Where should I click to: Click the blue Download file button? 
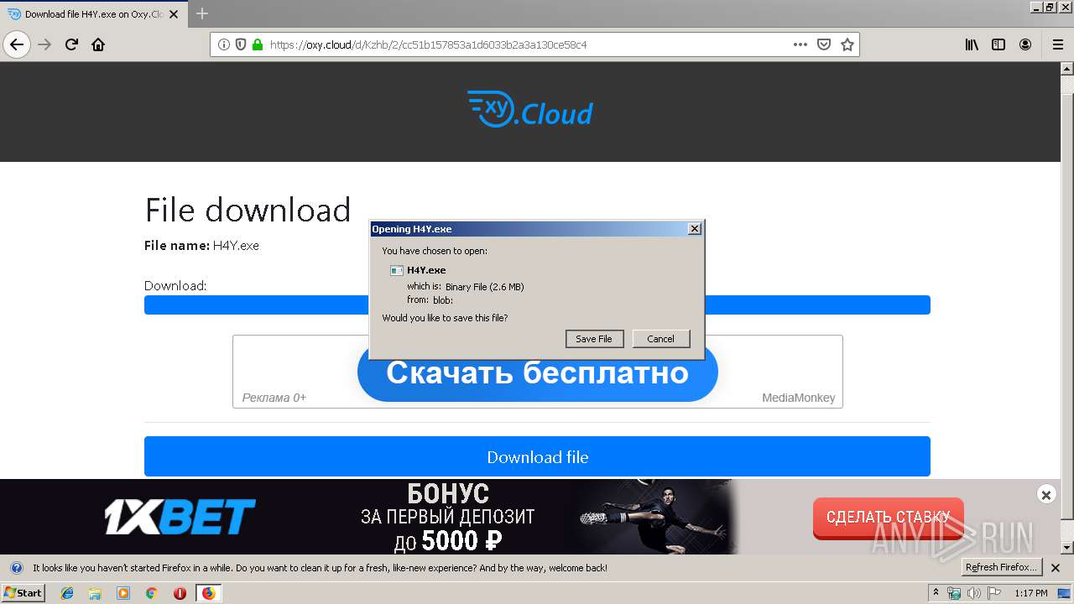537,456
